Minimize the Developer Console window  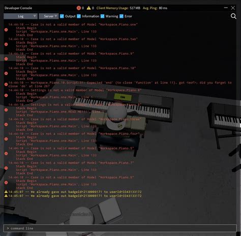tap(226, 8)
